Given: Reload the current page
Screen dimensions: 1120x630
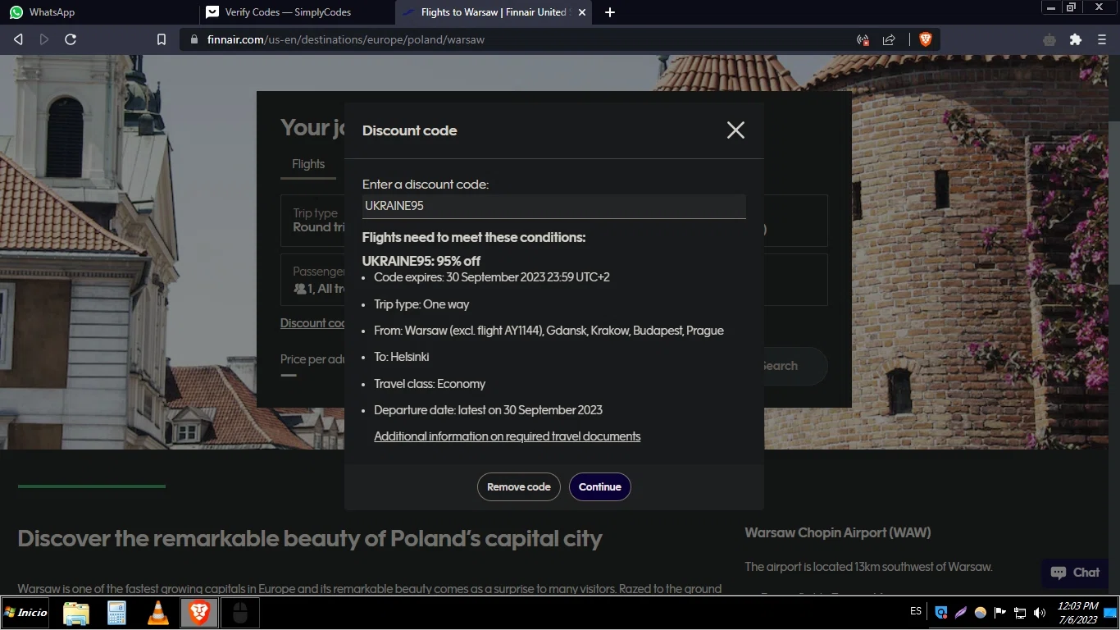Looking at the screenshot, I should click(x=71, y=39).
